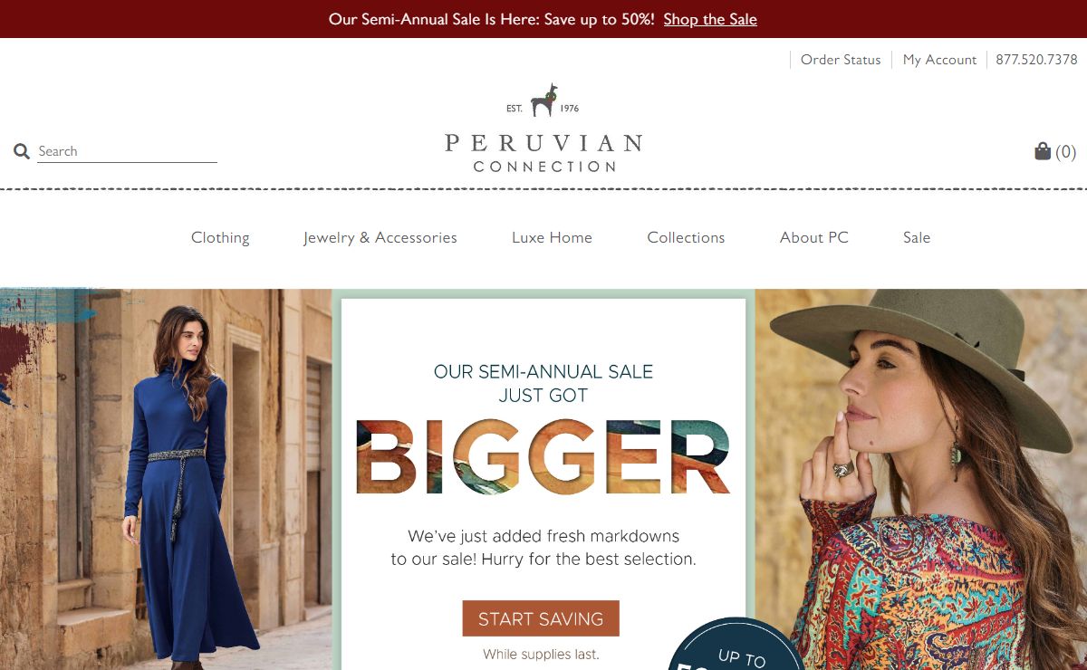This screenshot has height=670, width=1087.
Task: Open the Order Status link
Action: click(841, 60)
